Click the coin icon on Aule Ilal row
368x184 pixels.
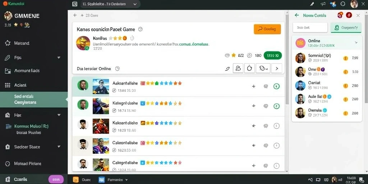[x=345, y=99]
